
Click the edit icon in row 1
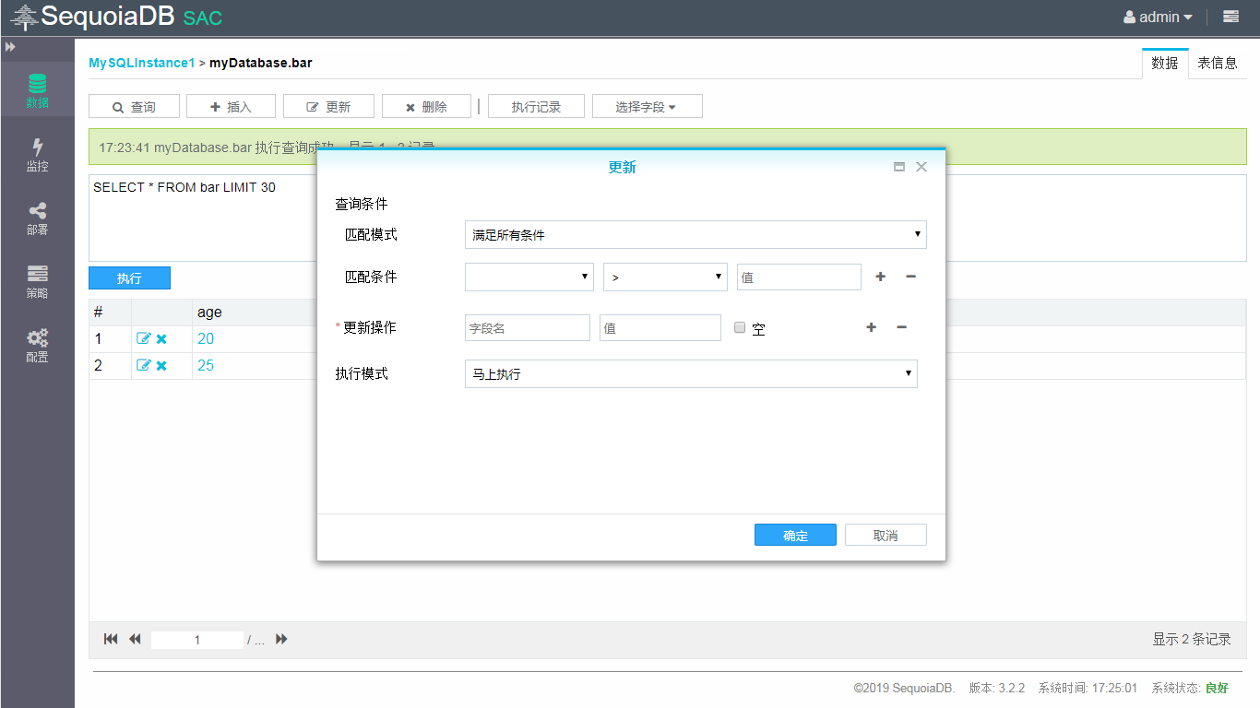(143, 339)
